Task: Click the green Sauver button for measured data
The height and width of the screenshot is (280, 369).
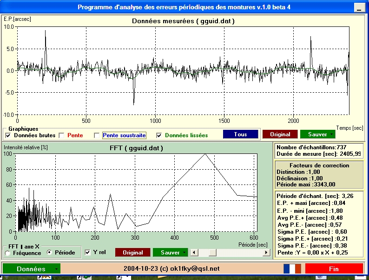Action: (318, 134)
